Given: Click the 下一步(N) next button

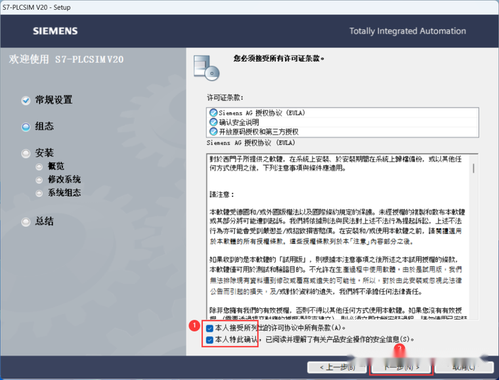Looking at the screenshot, I should click(401, 368).
